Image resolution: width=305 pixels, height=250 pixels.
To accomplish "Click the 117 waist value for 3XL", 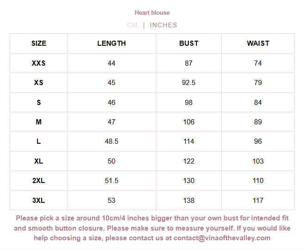I will click(258, 201).
